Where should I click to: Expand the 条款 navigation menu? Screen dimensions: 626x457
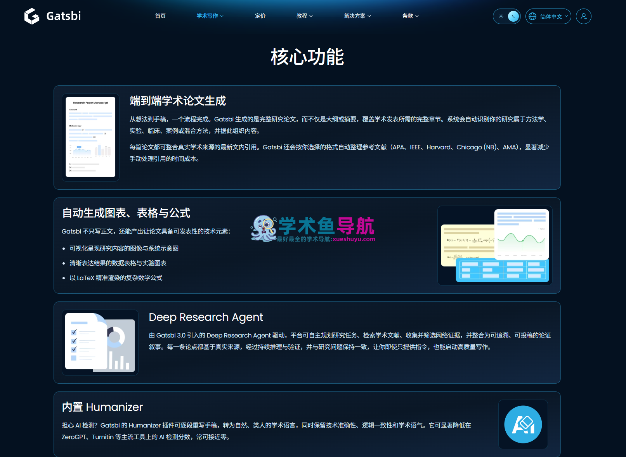(x=410, y=16)
